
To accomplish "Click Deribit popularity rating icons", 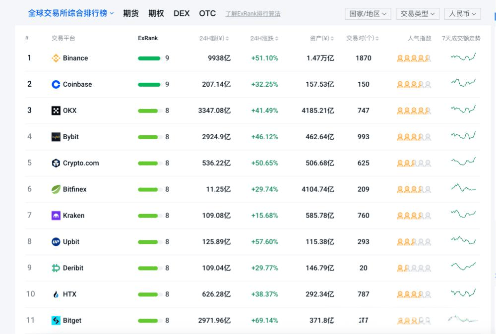I will [414, 268].
